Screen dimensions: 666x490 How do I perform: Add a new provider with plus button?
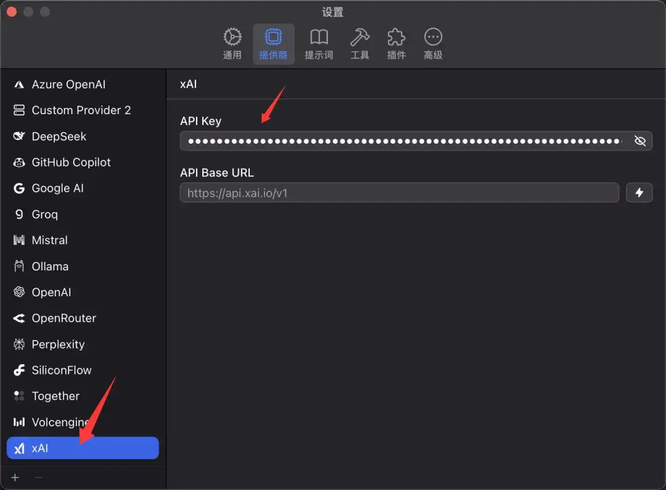click(15, 478)
